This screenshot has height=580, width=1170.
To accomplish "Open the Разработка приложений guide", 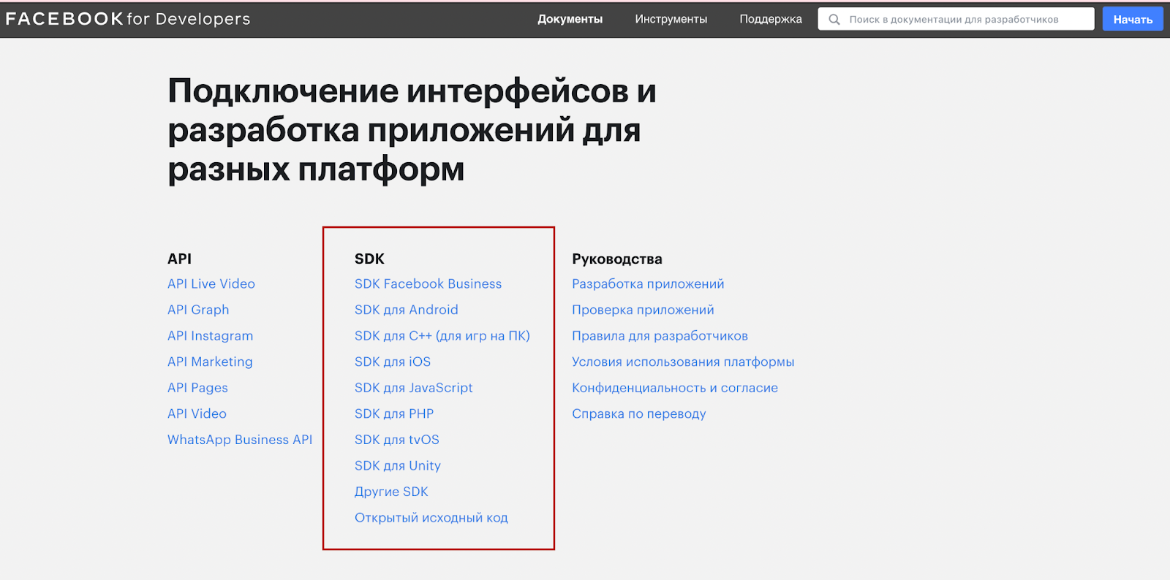I will point(648,283).
